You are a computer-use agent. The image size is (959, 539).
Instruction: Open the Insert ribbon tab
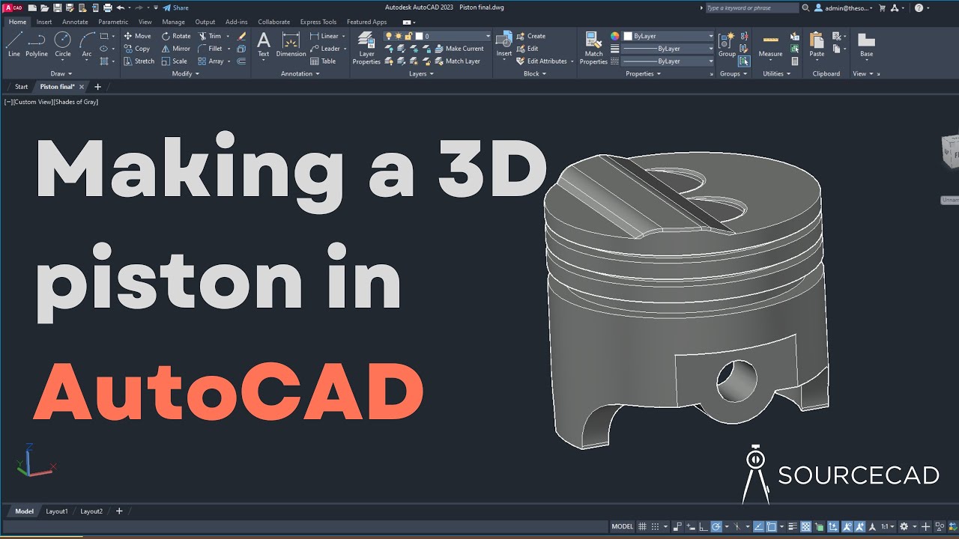tap(44, 22)
